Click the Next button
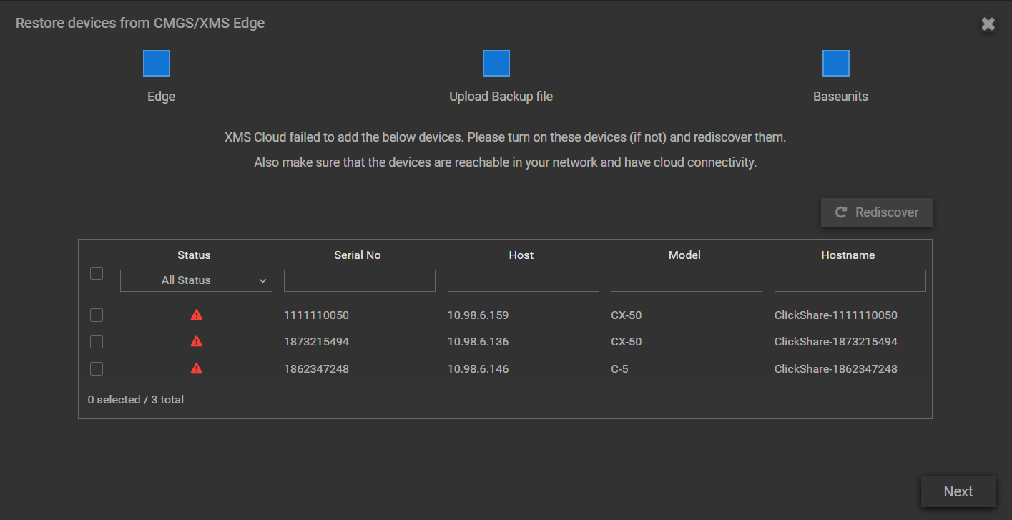Screen dimensions: 1012x520 [x=958, y=491]
